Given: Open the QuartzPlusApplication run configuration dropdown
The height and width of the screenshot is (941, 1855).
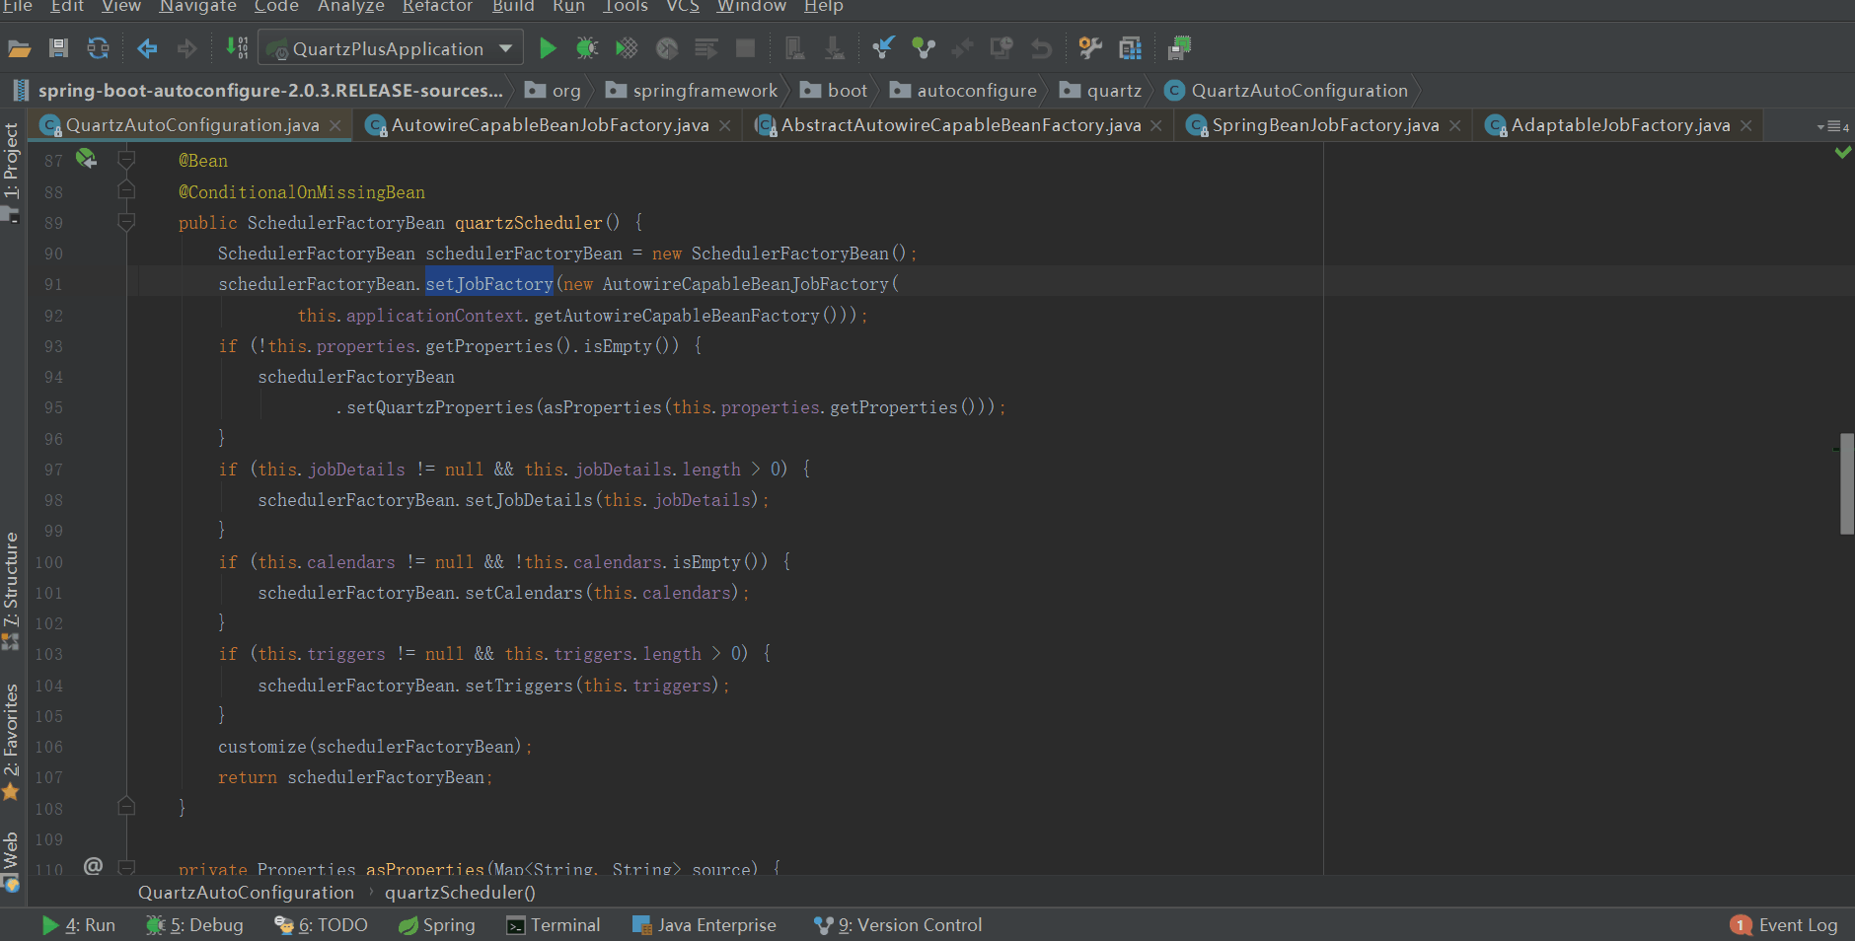Looking at the screenshot, I should click(390, 48).
